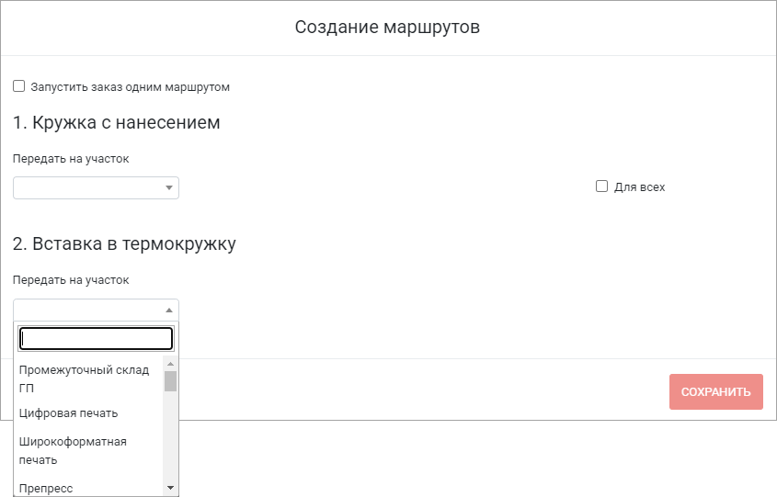Viewport: 777px width, 497px height.
Task: Click the up arrow of the open dropdown
Action: point(169,310)
